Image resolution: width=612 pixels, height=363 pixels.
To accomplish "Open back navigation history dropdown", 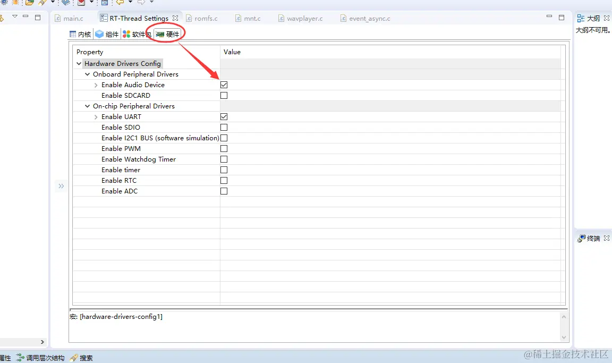I will point(130,2).
